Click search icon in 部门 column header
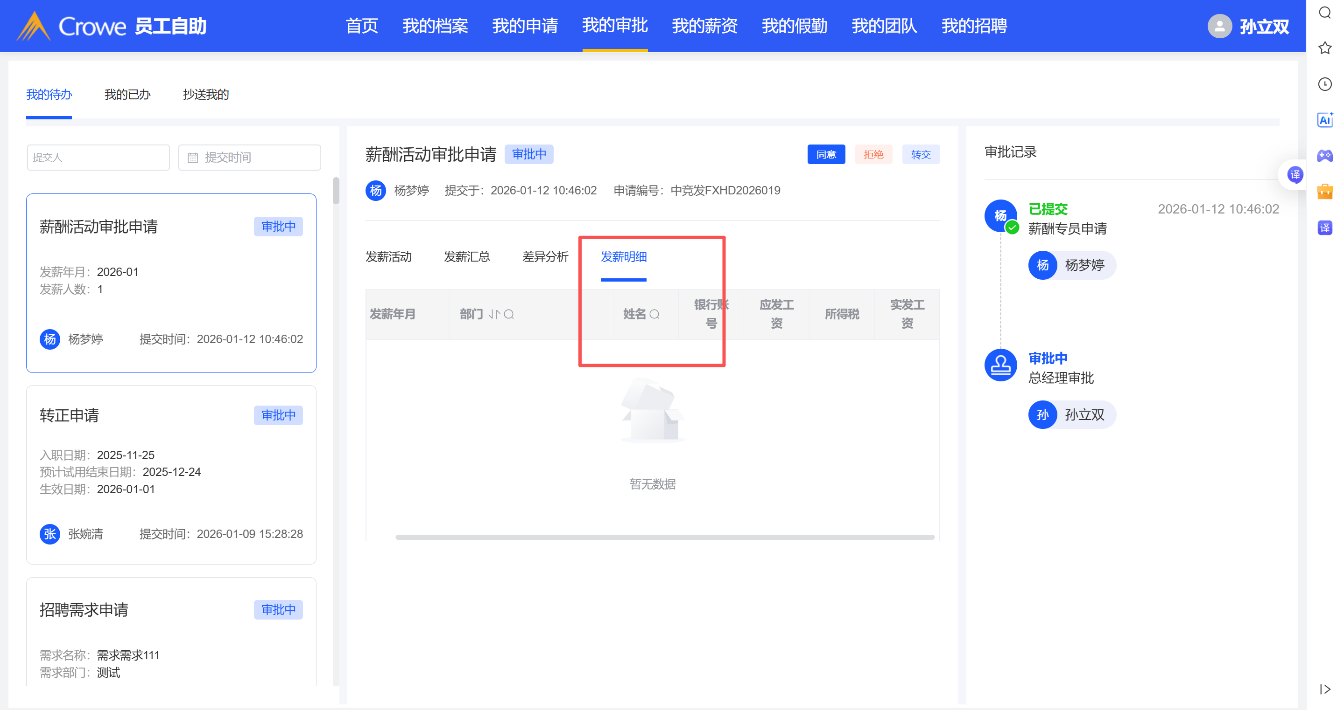This screenshot has width=1344, height=710. 509,314
